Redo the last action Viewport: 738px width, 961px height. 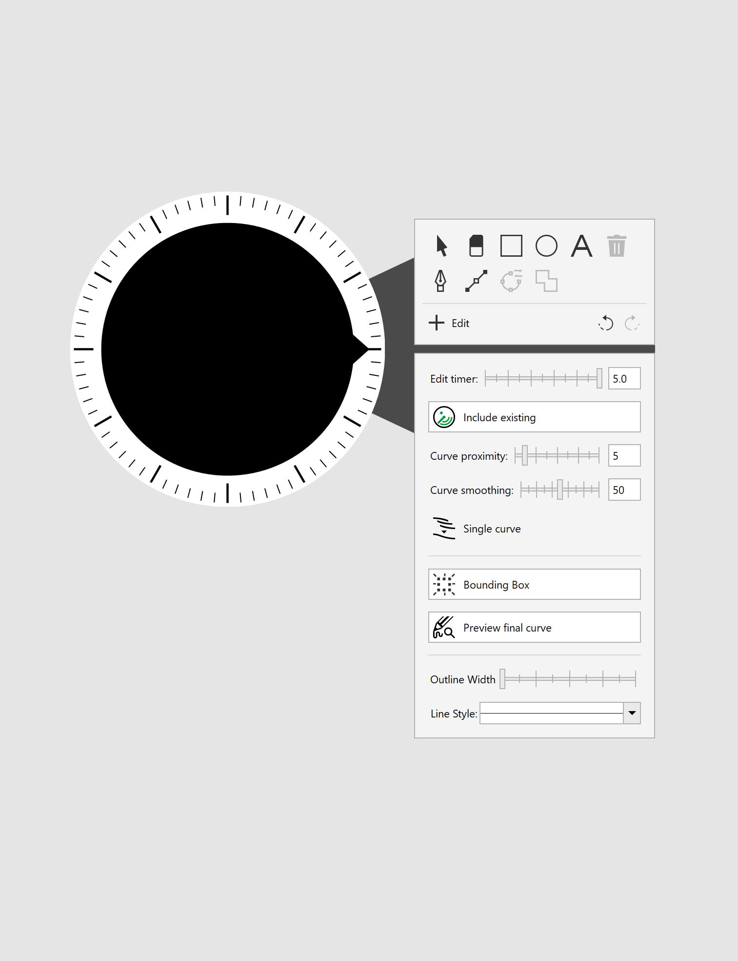[632, 323]
